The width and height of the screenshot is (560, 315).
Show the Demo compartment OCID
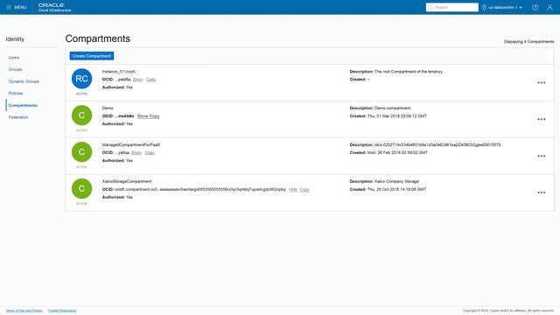[143, 116]
